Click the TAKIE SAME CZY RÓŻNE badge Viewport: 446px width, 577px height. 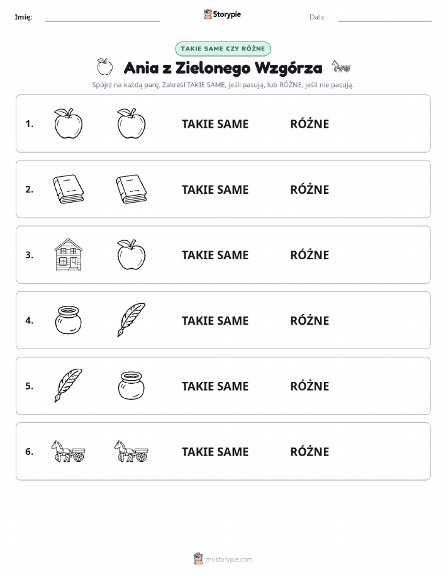coord(223,48)
